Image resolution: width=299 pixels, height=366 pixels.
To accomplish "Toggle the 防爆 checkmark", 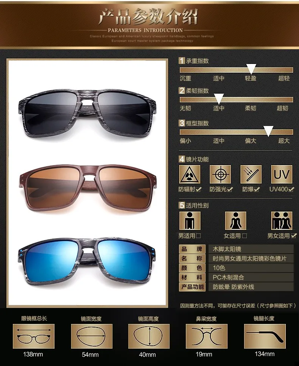I will pyautogui.click(x=257, y=189).
